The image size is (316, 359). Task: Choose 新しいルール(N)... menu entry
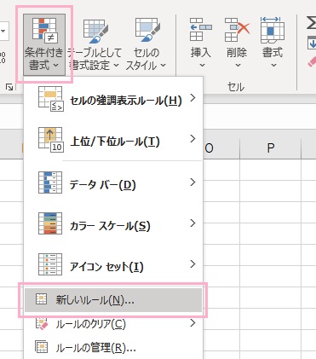pos(113,300)
